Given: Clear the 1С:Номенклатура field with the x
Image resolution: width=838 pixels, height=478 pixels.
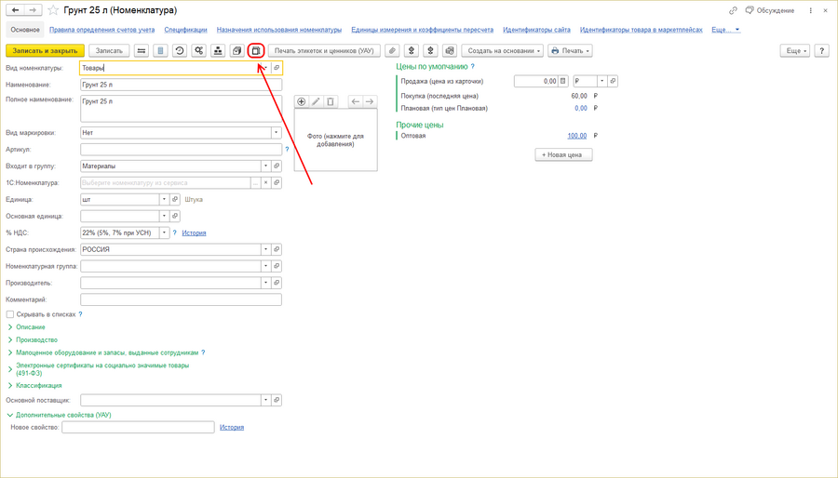Looking at the screenshot, I should pyautogui.click(x=265, y=182).
